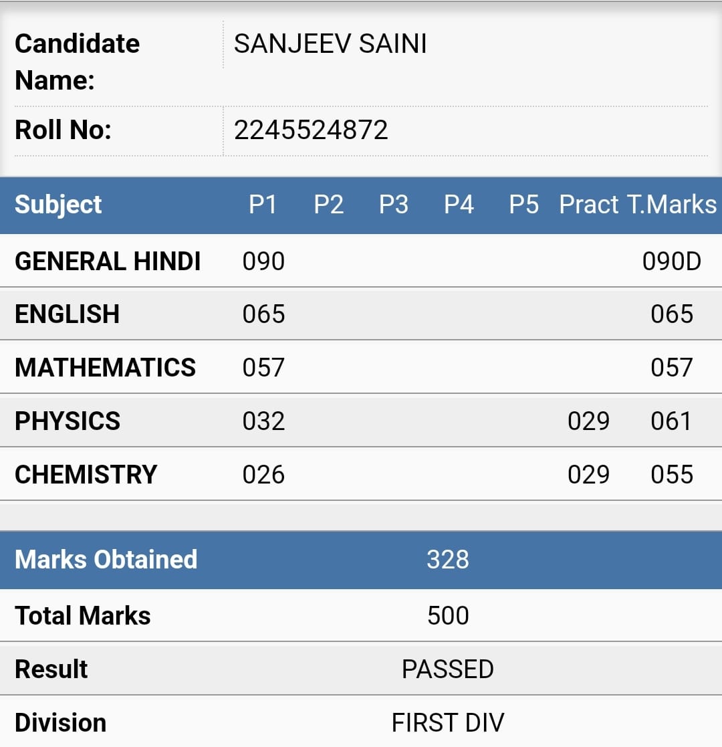Click General Hindi total marks 090D
Image resolution: width=722 pixels, height=747 pixels.
(x=671, y=261)
